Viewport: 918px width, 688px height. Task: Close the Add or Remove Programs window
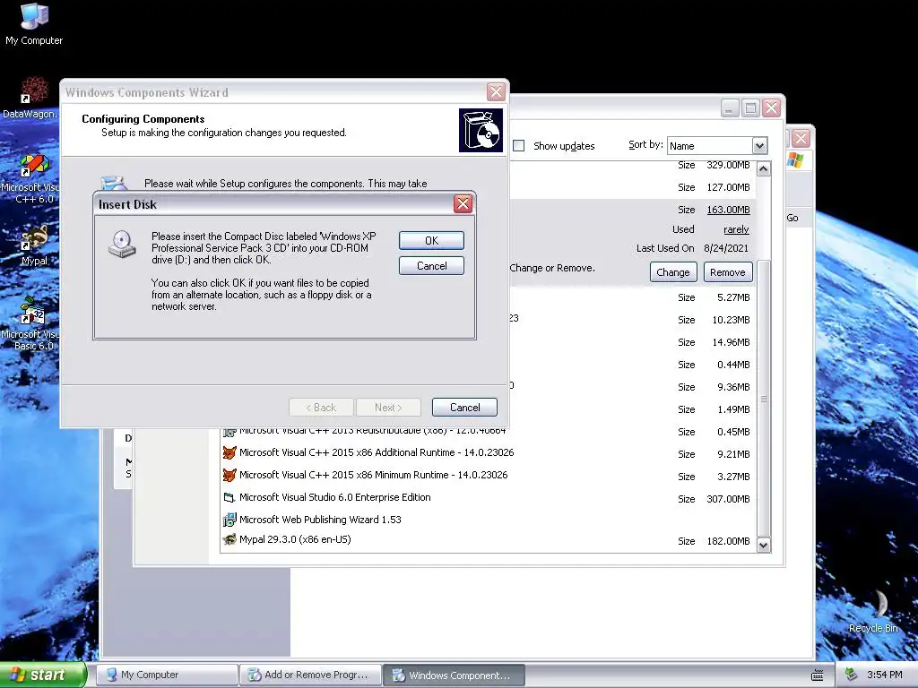772,108
